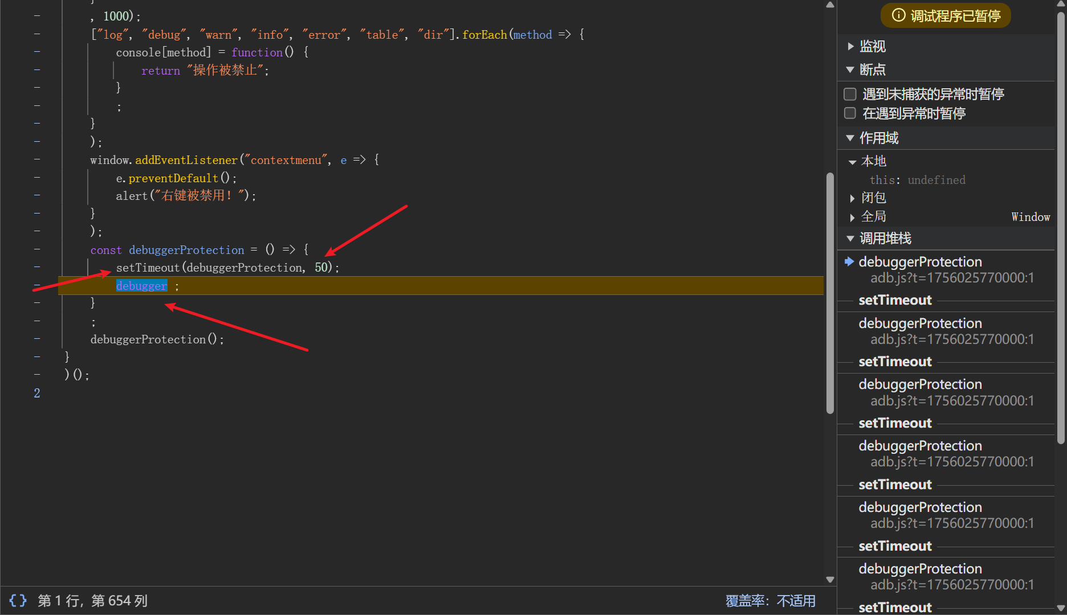This screenshot has height=615, width=1067.
Task: Click the pretty-print curly braces icon
Action: coord(18,601)
